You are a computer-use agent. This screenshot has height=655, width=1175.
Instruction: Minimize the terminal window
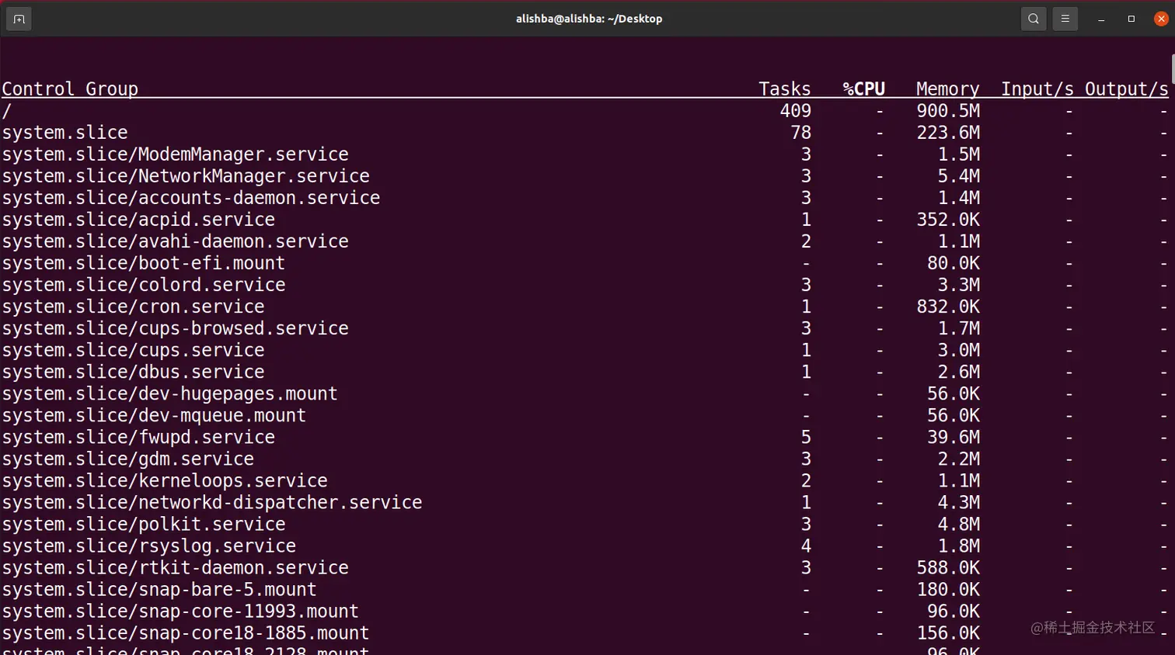click(1101, 19)
